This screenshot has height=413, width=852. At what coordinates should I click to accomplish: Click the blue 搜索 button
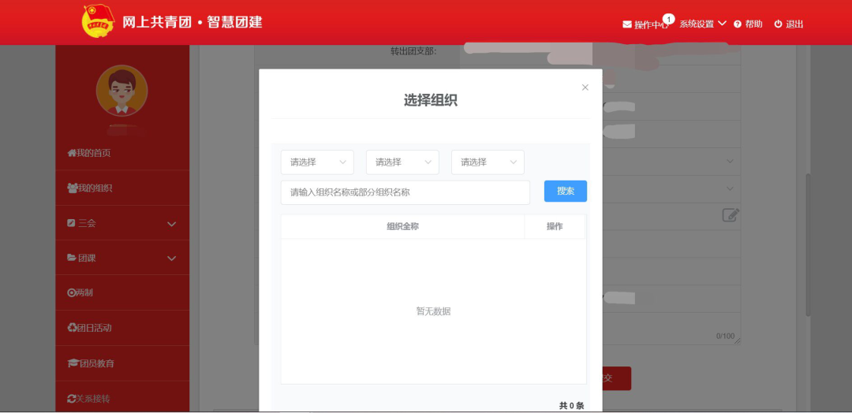click(x=565, y=192)
